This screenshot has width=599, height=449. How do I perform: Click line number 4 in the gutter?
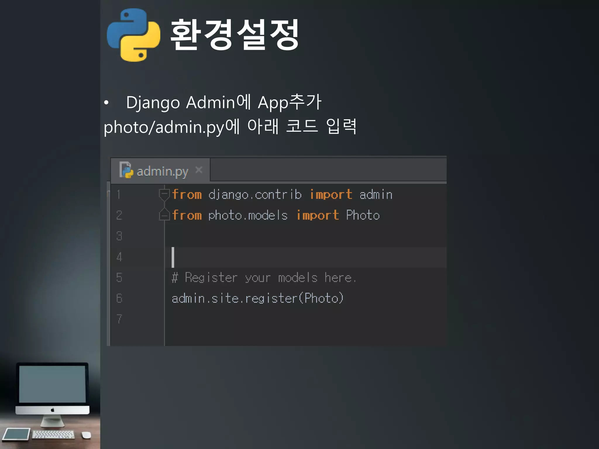tap(119, 257)
